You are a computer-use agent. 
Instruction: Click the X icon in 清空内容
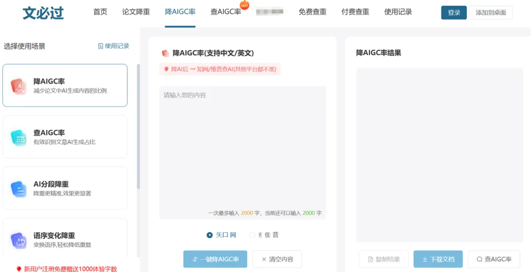coord(264,260)
